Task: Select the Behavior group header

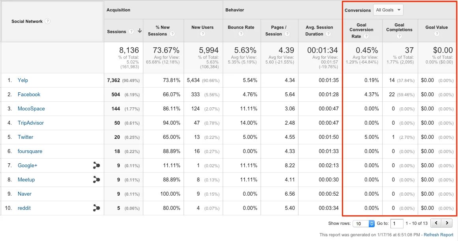Action: 235,10
